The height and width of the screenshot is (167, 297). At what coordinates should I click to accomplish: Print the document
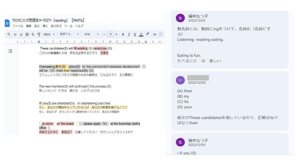click(27, 34)
